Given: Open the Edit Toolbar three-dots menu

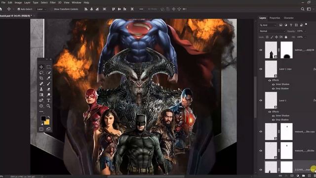Looking at the screenshot, I should click(41, 111).
